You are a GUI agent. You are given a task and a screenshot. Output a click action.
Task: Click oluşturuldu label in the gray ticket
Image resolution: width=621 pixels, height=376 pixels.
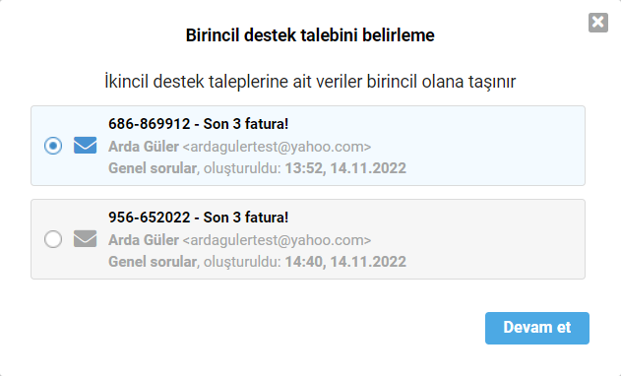pos(242,262)
